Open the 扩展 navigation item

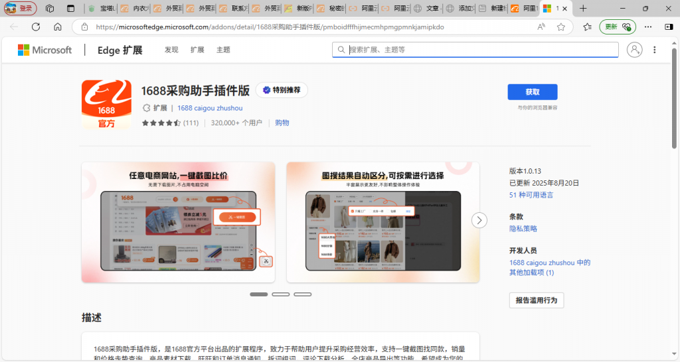(x=197, y=50)
